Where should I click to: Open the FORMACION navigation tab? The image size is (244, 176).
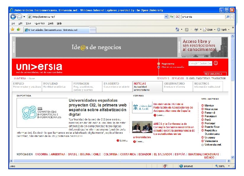[87, 86]
